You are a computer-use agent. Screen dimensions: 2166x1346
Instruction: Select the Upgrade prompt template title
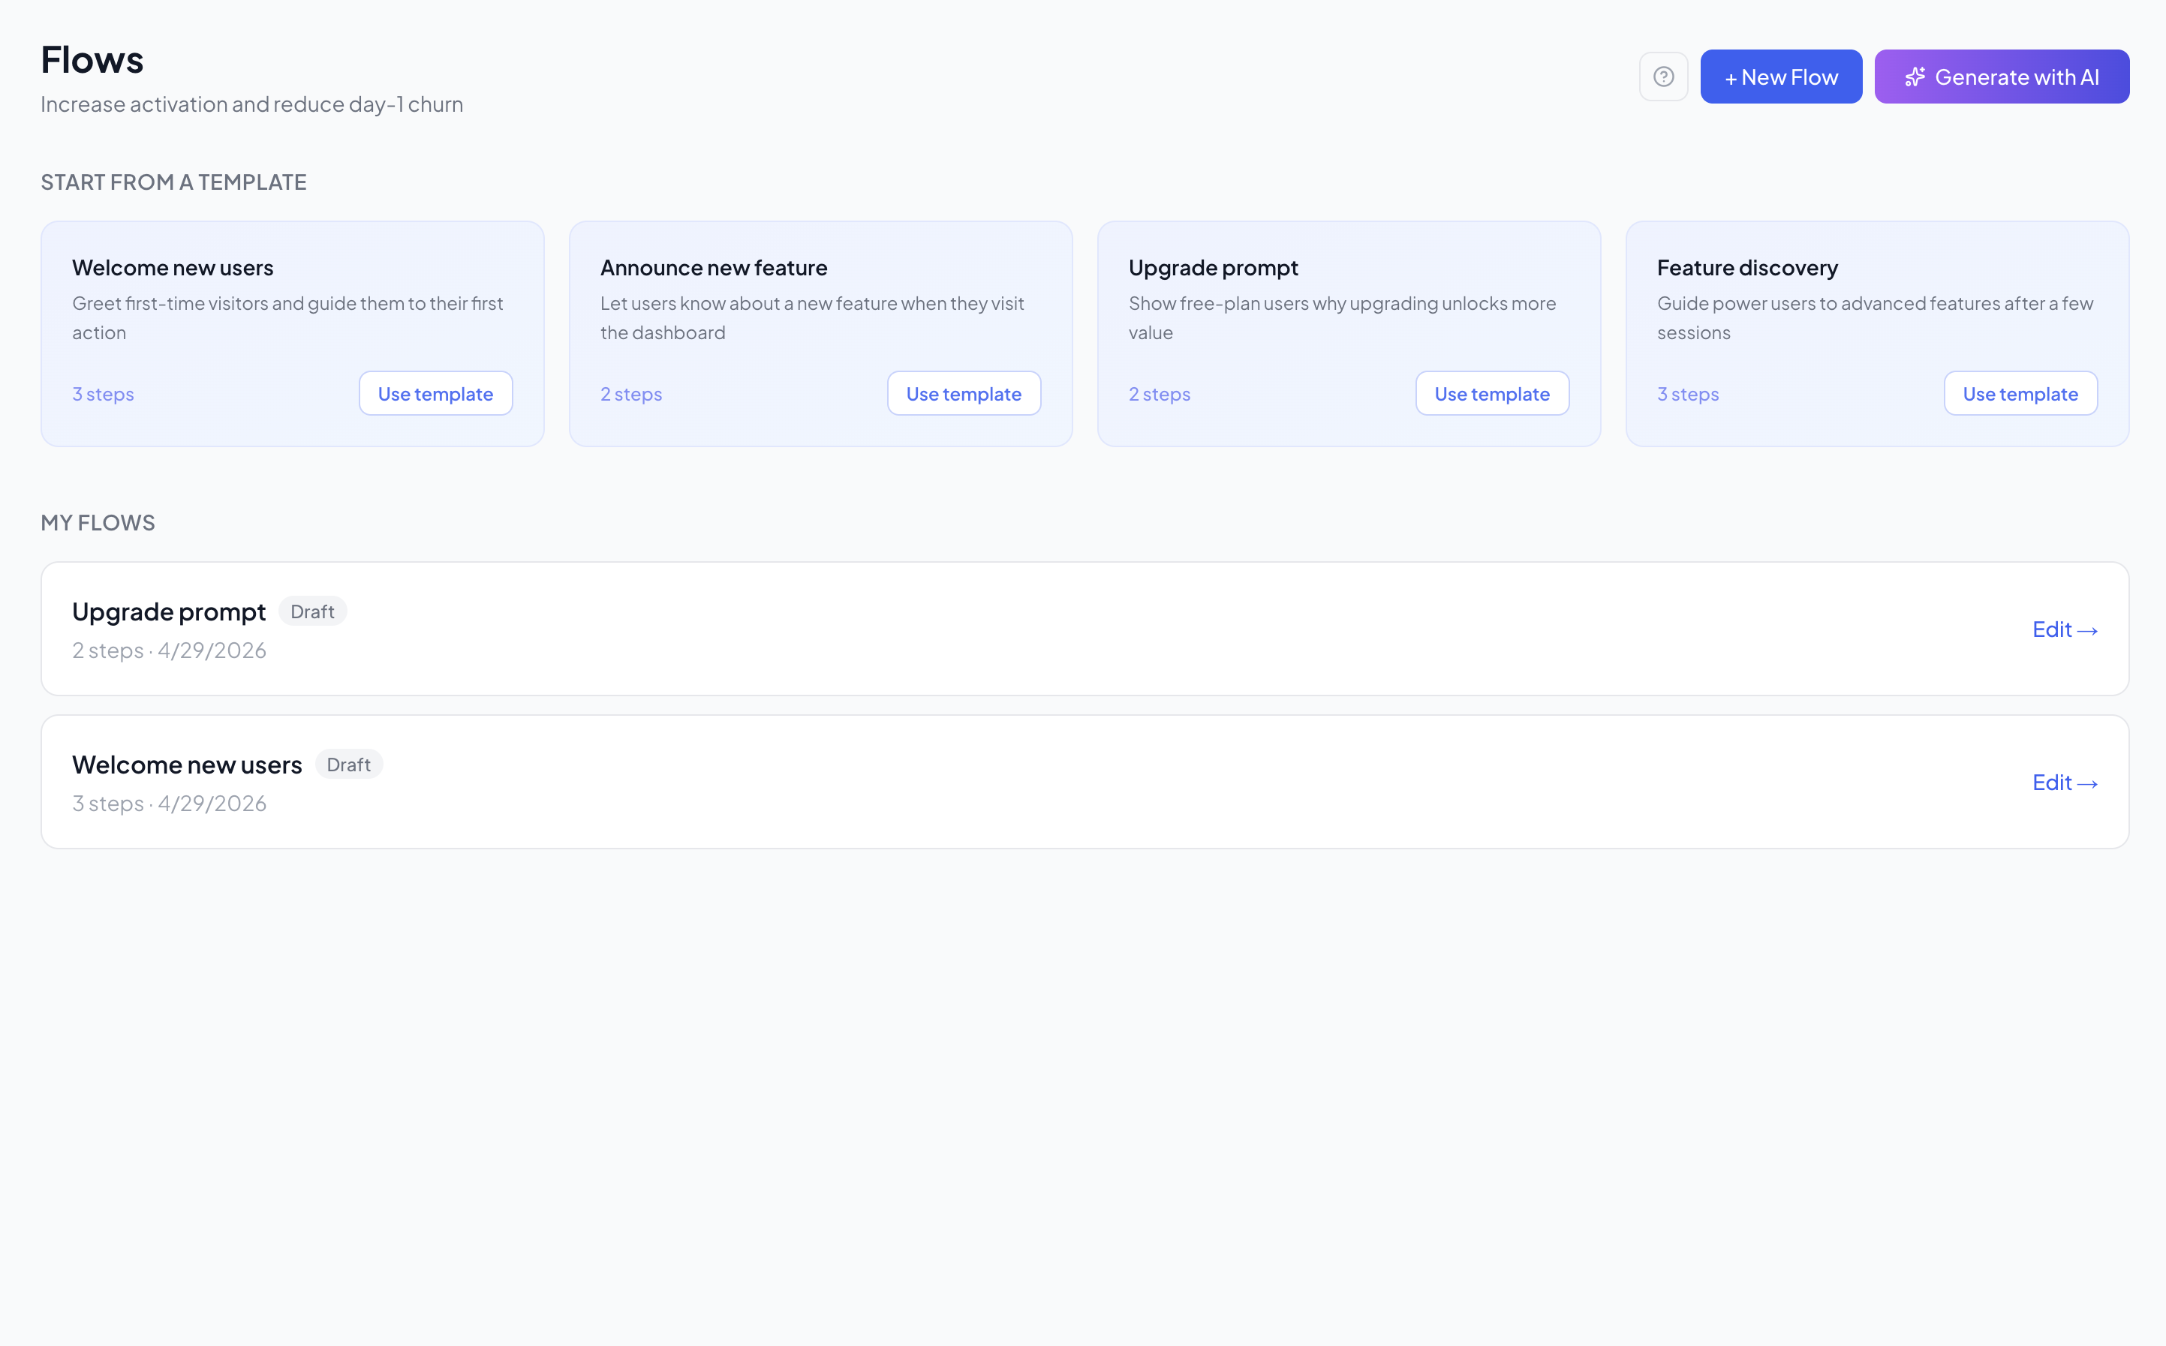click(1214, 268)
